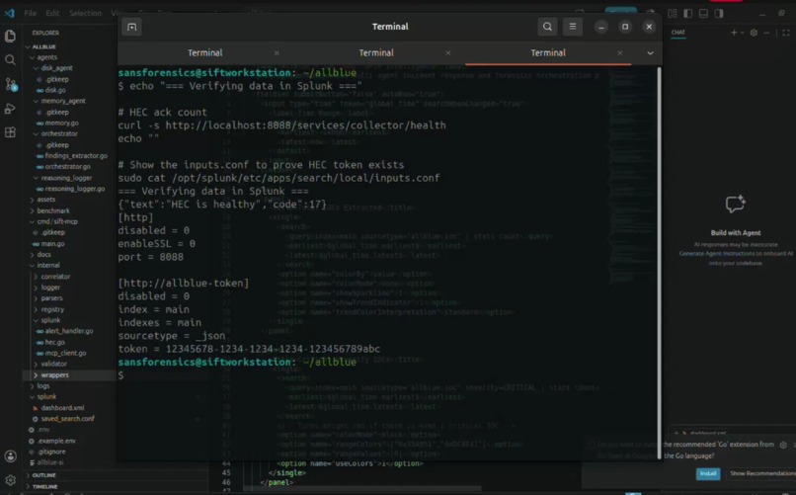This screenshot has height=495, width=796.
Task: Open reasoning_logger.go file
Action: (x=75, y=189)
